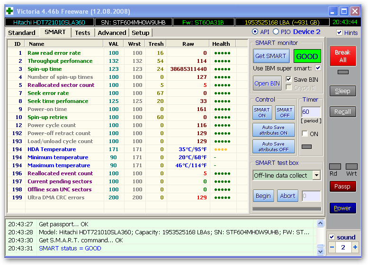The height and width of the screenshot is (265, 368).
Task: Click the blue Power button
Action: pyautogui.click(x=342, y=208)
